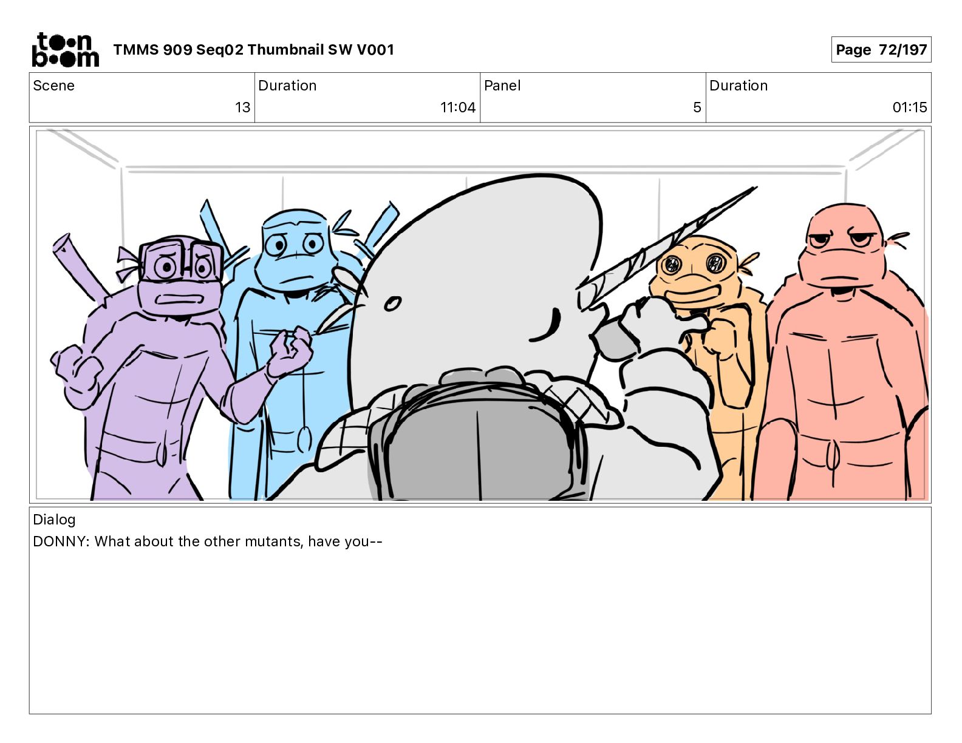Click the 'Page 72/197' box
The width and height of the screenshot is (962, 743).
click(x=881, y=50)
